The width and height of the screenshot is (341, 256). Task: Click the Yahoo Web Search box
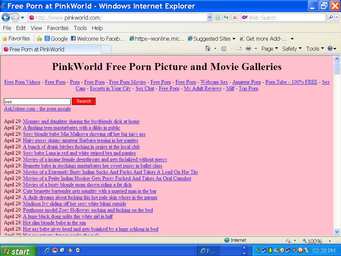click(x=283, y=18)
